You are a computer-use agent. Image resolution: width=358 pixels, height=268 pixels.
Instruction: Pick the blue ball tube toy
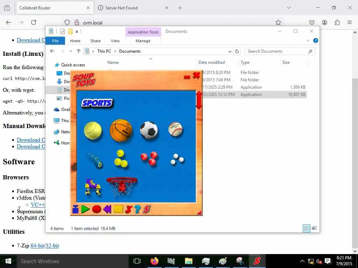click(94, 160)
